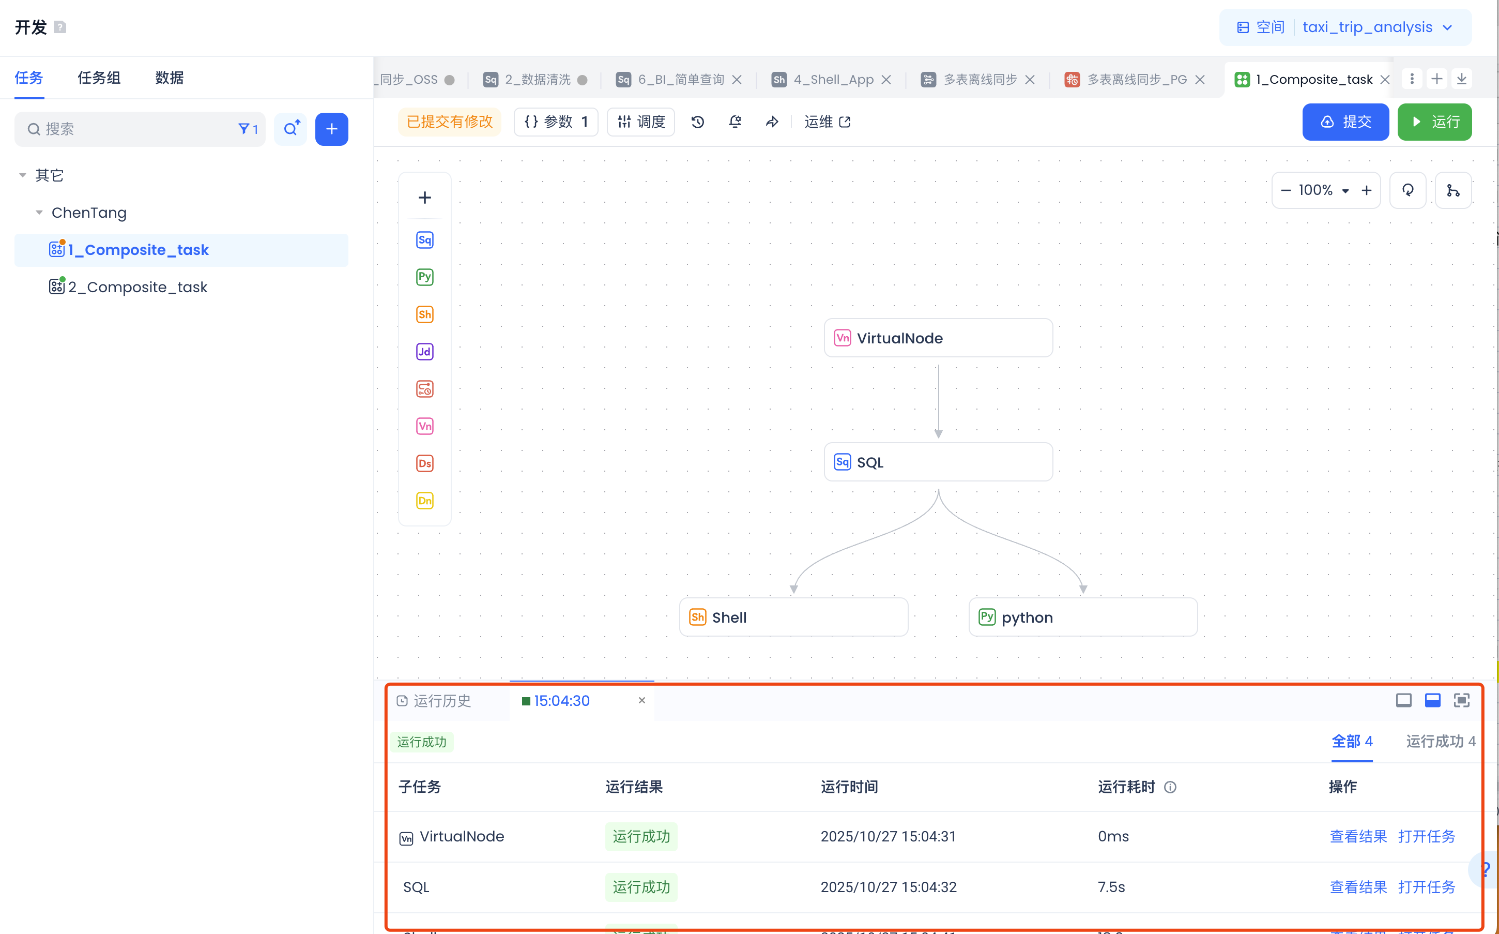Screen dimensions: 1499x934
Task: Click the version history clock icon
Action: coord(698,122)
